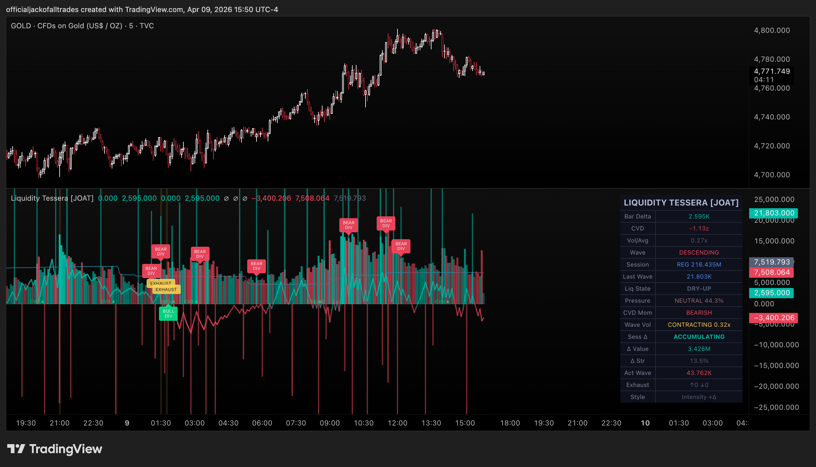
Task: Click the BEAR DIV marker nearest 06:00
Action: click(256, 266)
